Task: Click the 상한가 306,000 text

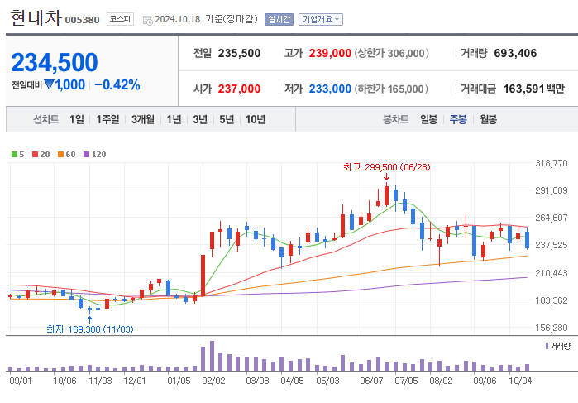Action: 391,53
